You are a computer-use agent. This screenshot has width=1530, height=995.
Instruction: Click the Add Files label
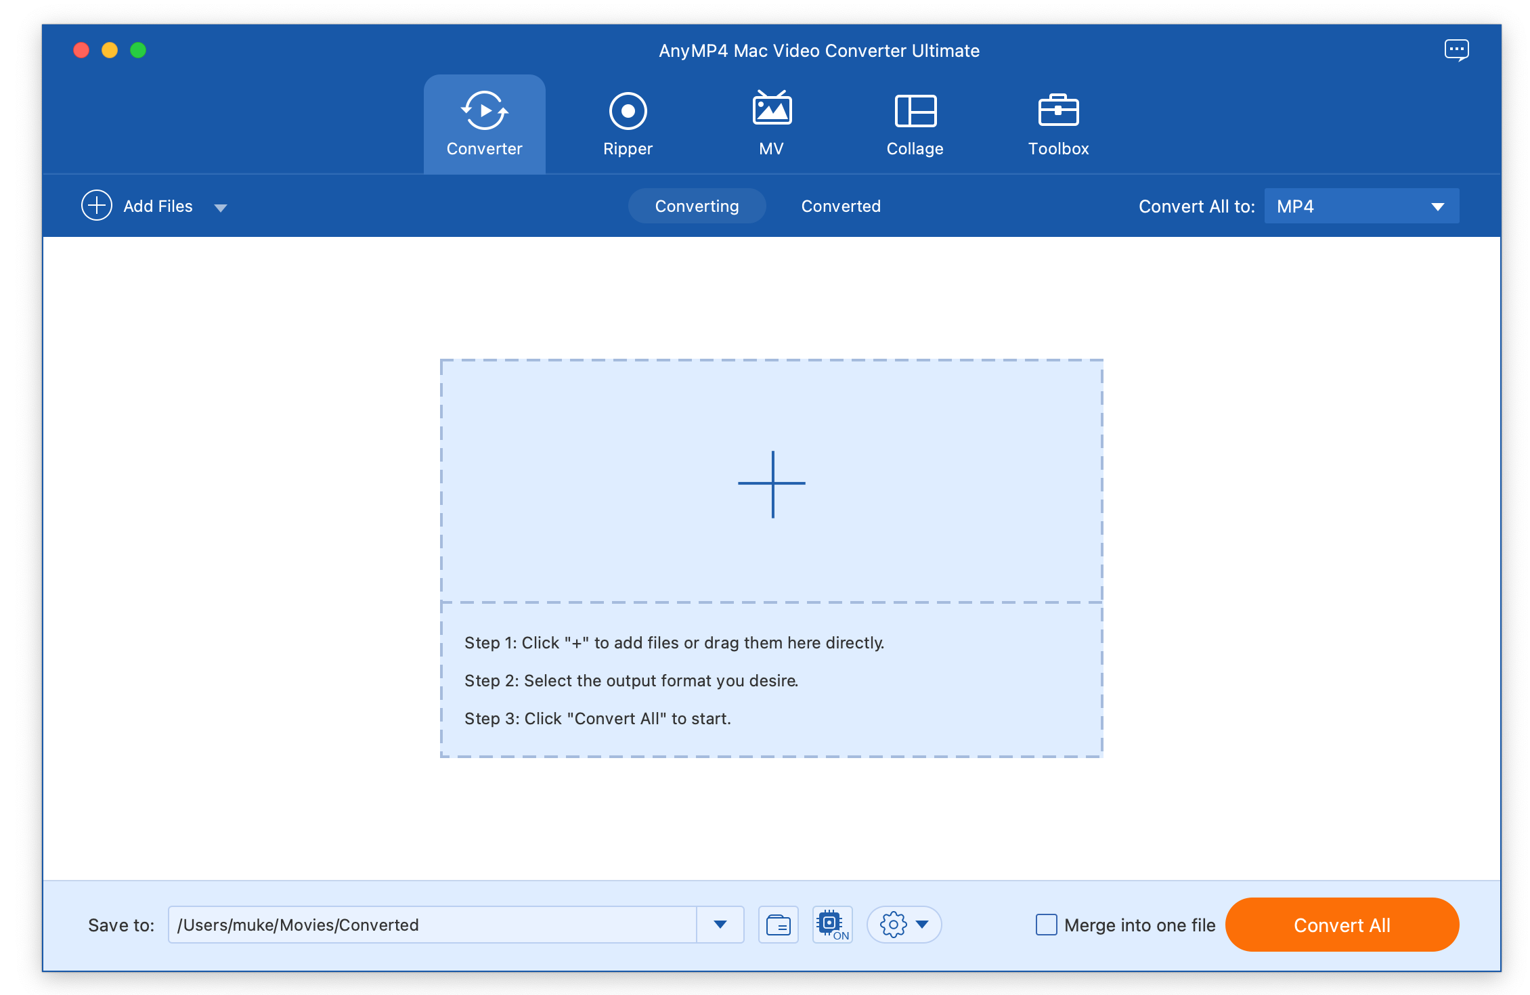click(158, 206)
